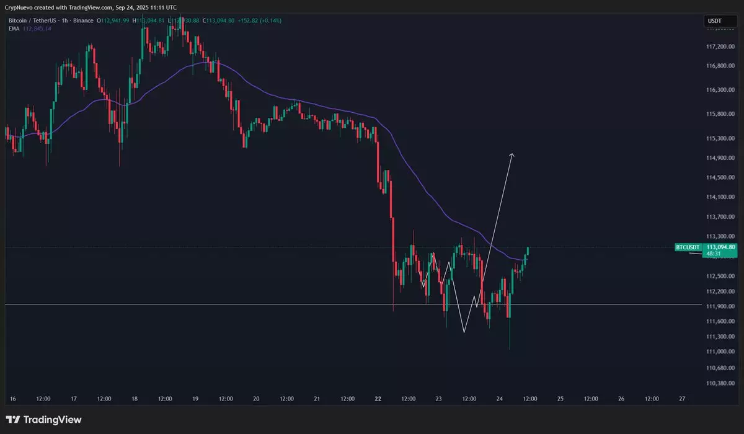Click the close price value 113,094.80 in legend
The width and height of the screenshot is (744, 434).
219,20
